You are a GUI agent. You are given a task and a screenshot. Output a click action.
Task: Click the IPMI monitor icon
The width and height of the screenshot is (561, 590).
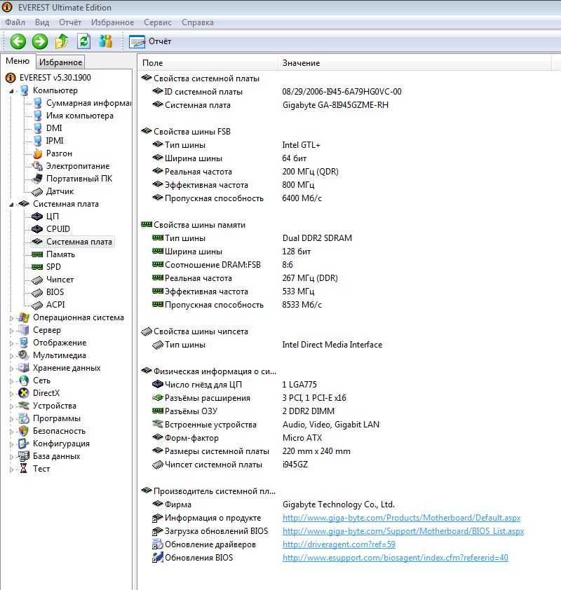tap(37, 141)
